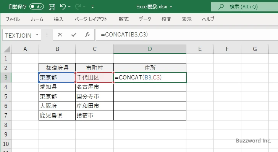The width and height of the screenshot is (278, 152).
Task: Cancel the formula entry with X
Action: 60,35
